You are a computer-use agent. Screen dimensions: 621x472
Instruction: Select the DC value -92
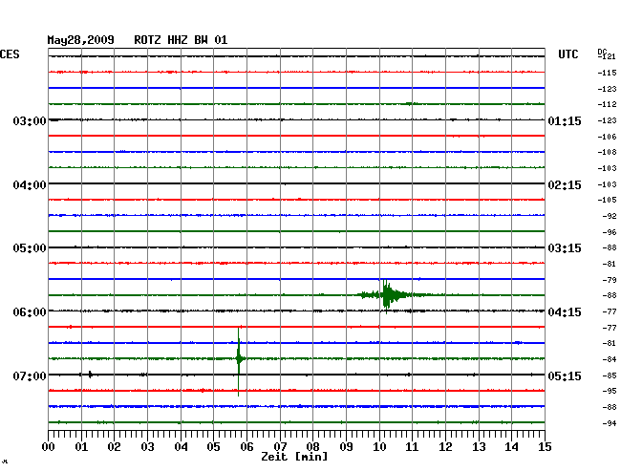pyautogui.click(x=610, y=216)
